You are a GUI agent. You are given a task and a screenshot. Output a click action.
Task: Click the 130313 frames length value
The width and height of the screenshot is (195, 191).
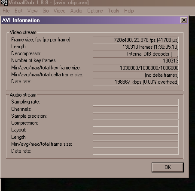point(136,47)
